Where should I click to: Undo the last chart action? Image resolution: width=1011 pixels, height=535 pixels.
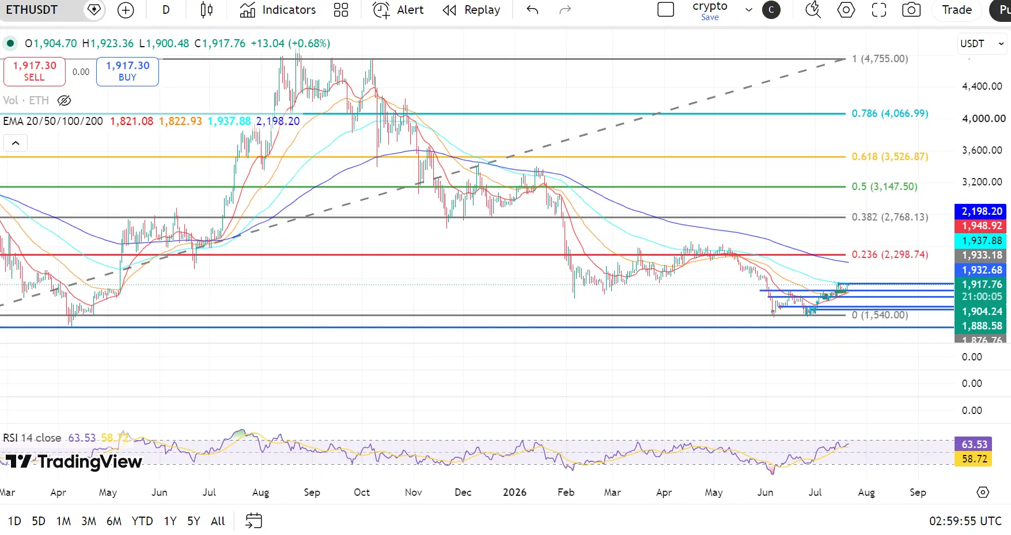pos(532,10)
